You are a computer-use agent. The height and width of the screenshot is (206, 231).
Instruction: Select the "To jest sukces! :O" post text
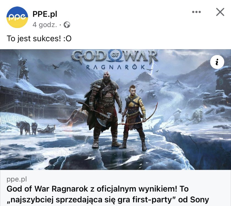[39, 38]
